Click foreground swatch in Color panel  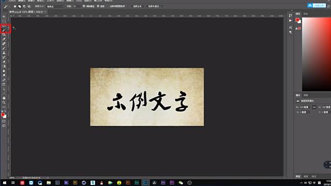coord(297,20)
